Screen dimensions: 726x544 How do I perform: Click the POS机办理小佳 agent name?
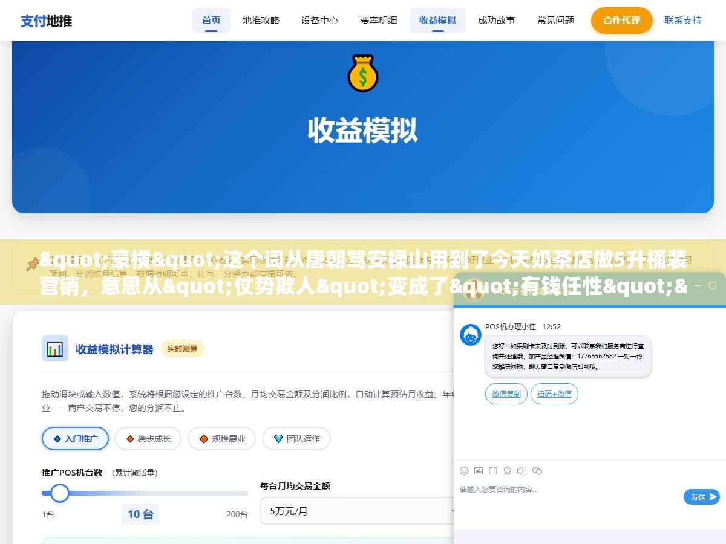[511, 326]
